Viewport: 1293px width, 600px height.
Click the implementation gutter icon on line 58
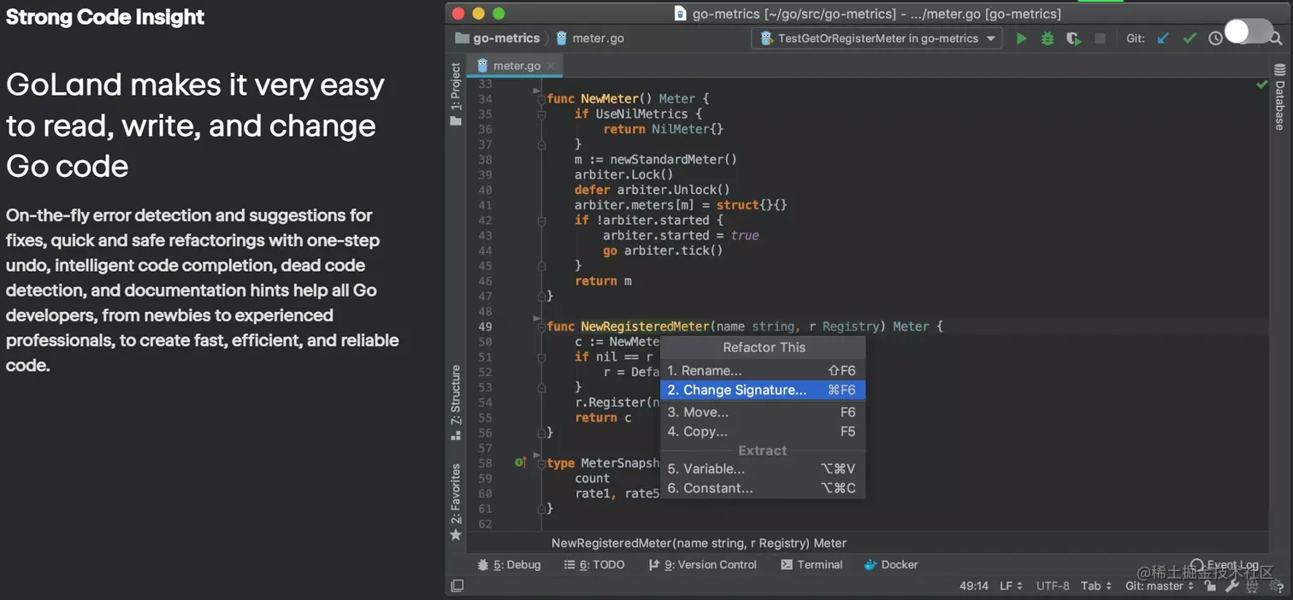click(520, 462)
